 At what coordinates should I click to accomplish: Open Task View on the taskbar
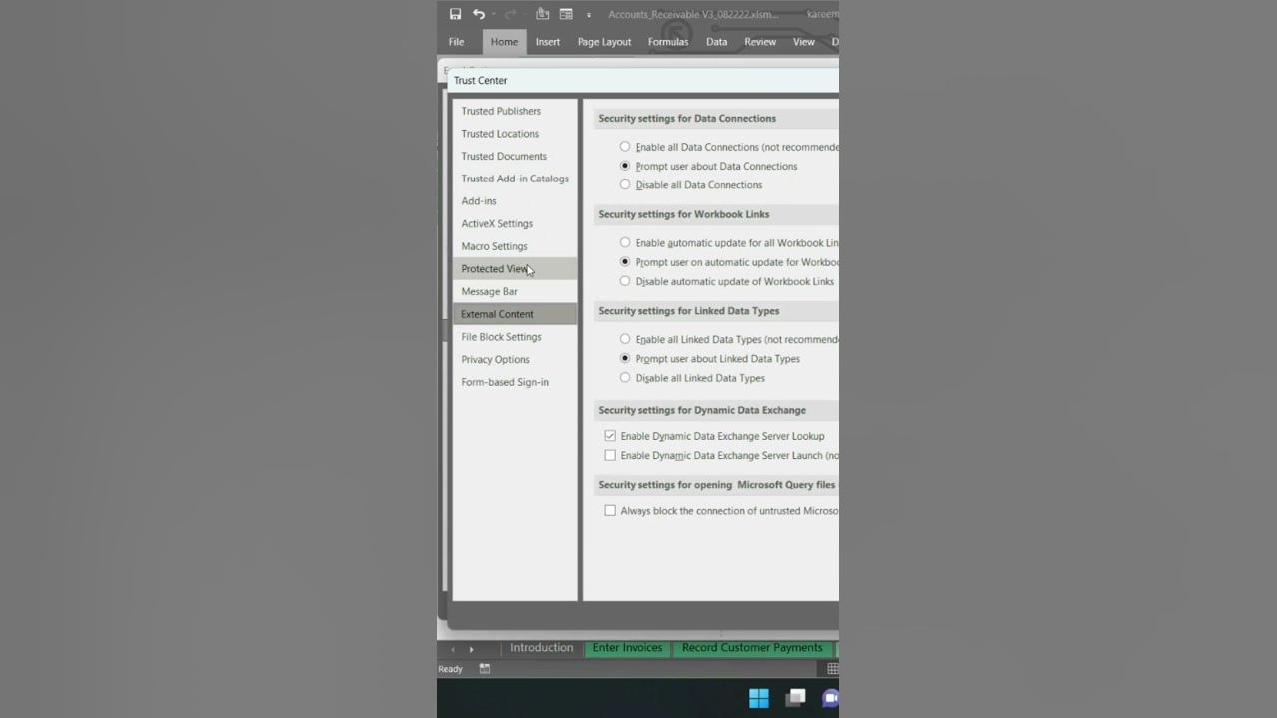pos(795,698)
